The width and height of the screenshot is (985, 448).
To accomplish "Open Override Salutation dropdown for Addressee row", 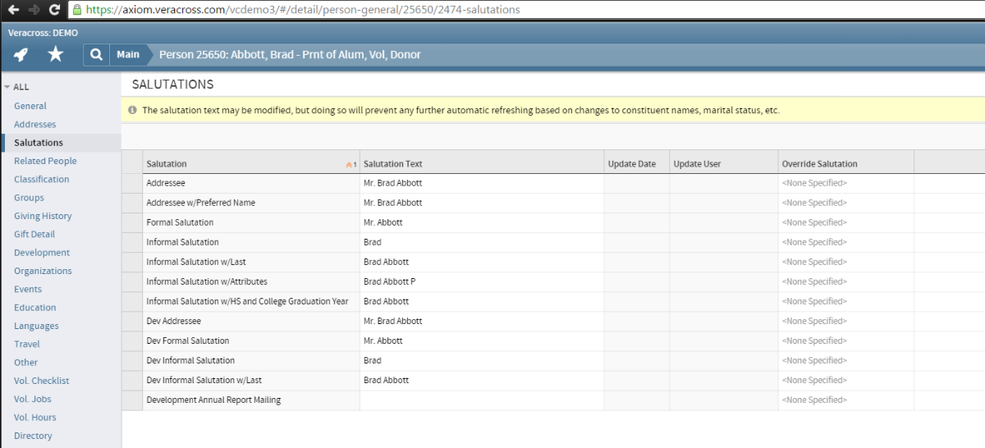I will [845, 183].
